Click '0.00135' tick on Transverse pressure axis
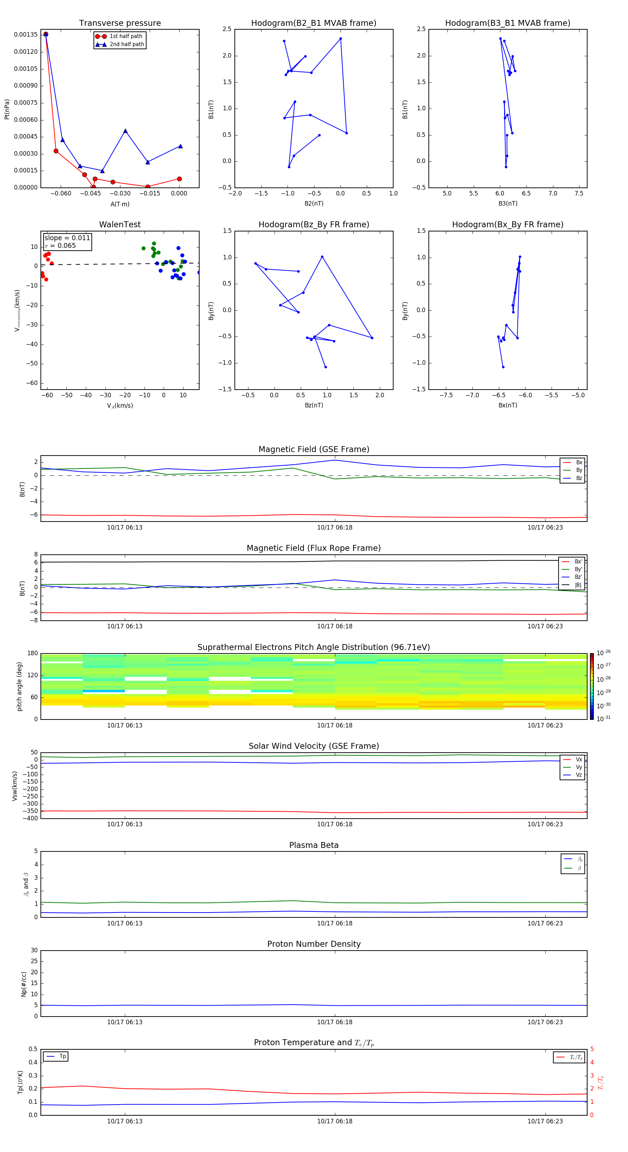This screenshot has height=1152, width=628. (25, 35)
